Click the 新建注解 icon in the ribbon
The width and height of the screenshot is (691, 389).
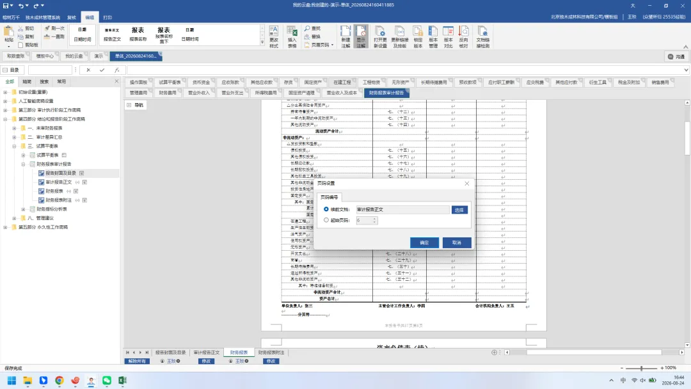click(345, 36)
